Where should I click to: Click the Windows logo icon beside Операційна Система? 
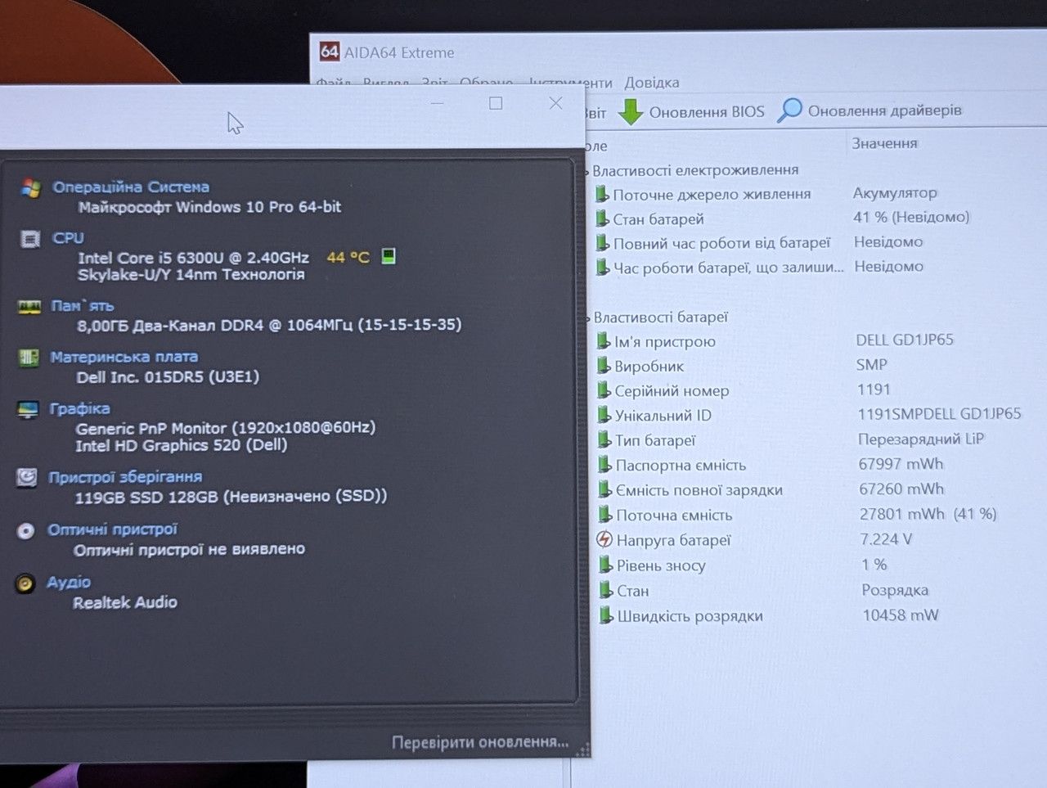[31, 188]
